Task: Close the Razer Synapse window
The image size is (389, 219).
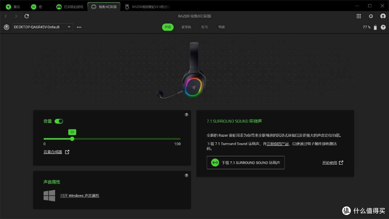Action: pyautogui.click(x=382, y=6)
